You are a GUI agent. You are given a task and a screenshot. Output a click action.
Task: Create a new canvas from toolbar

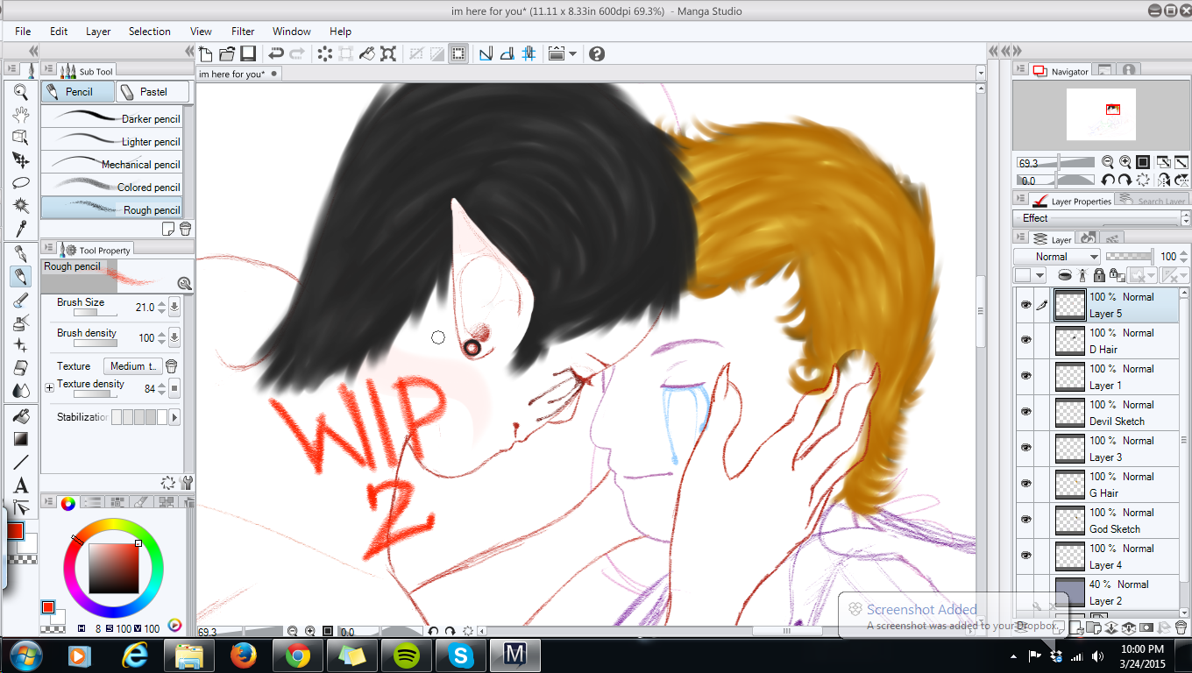point(206,53)
